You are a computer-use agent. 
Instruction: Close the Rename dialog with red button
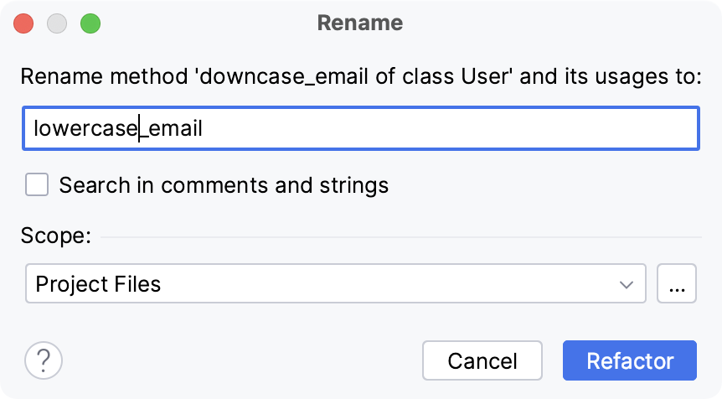pyautogui.click(x=24, y=23)
